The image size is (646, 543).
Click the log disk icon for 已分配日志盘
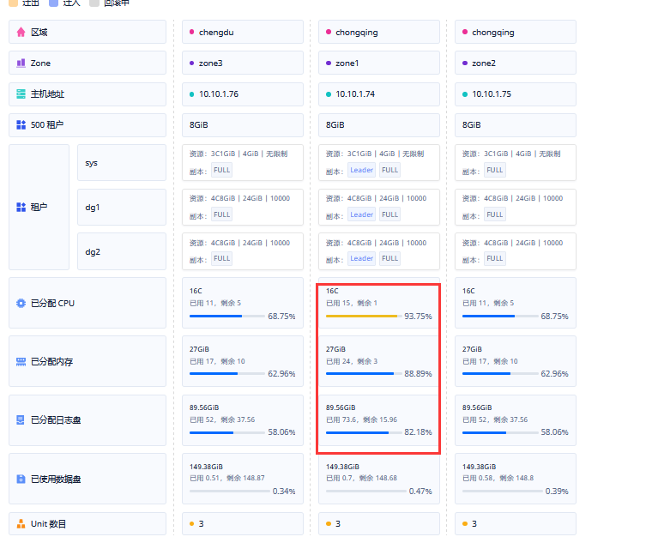[x=21, y=420]
